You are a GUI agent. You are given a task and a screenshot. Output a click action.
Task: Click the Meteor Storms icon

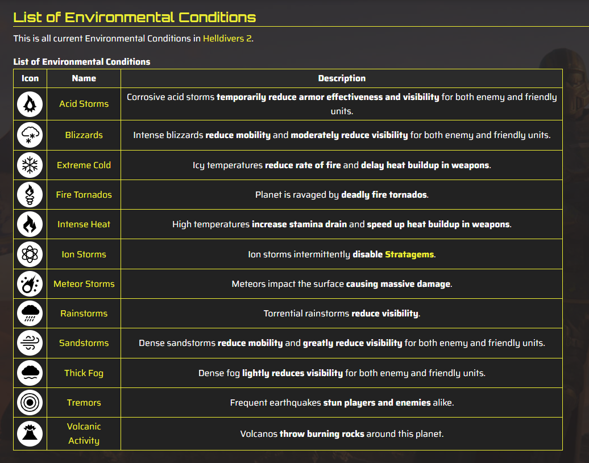coord(30,284)
